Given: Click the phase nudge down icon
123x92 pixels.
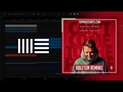Looking at the screenshot, I should (x=19, y=14).
